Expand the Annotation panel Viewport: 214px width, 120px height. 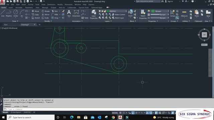pos(77,21)
